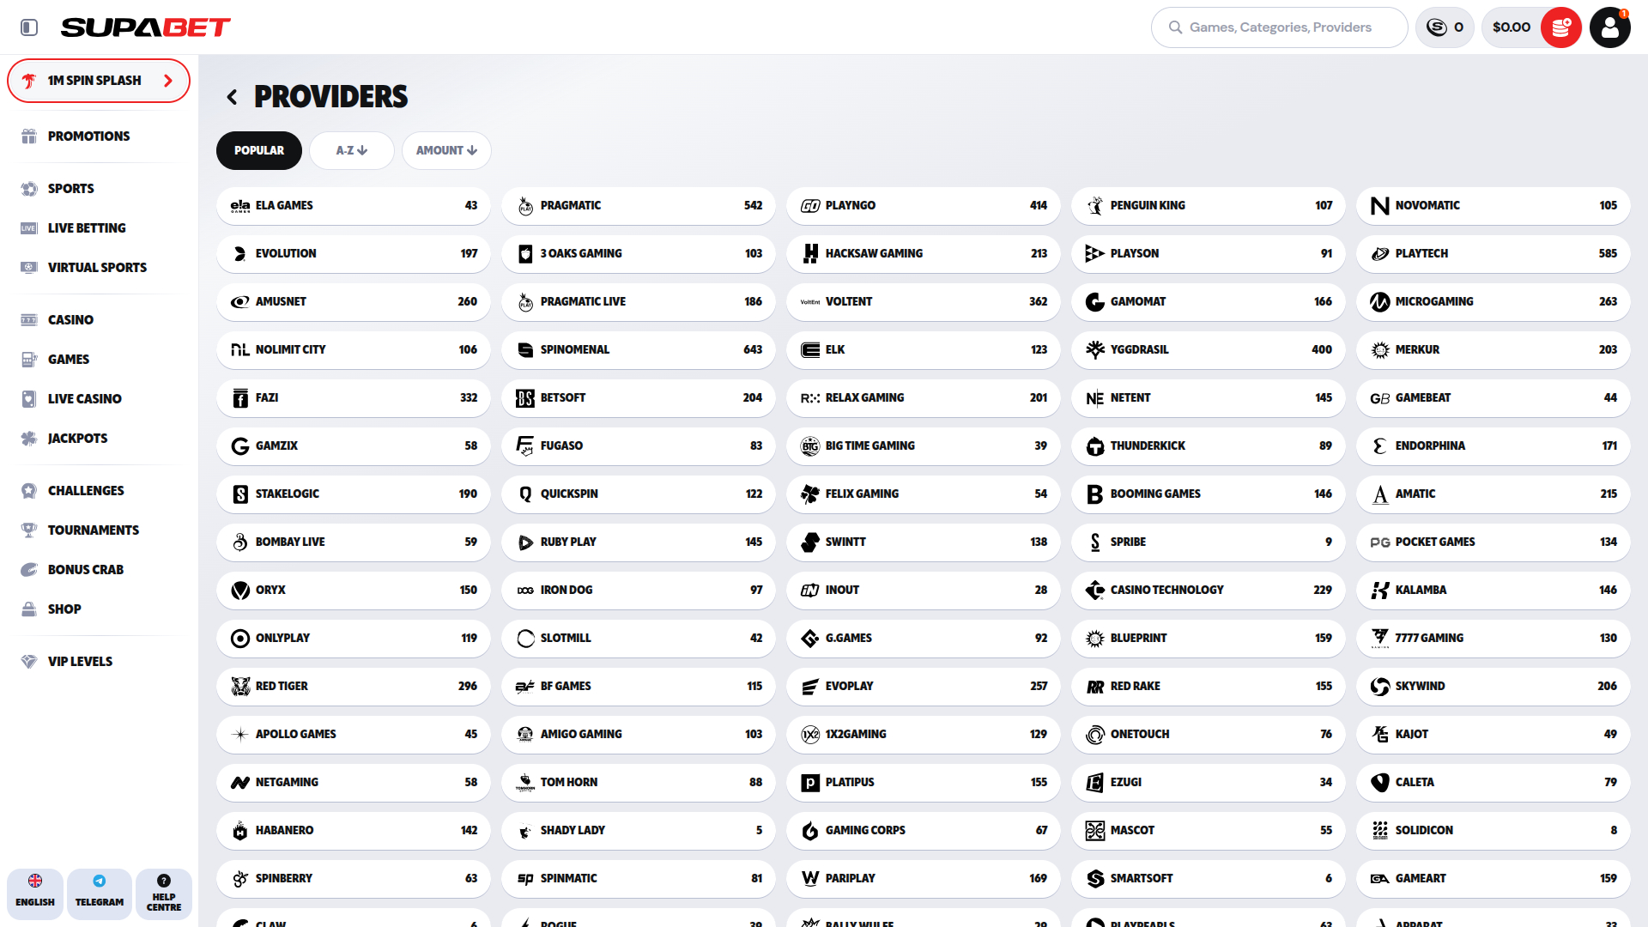
Task: Click the Smartsoft provider name
Action: tap(1142, 879)
